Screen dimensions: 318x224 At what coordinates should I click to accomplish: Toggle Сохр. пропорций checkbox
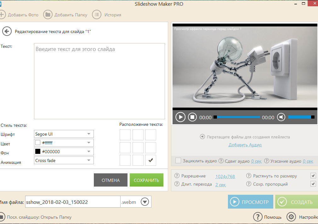point(313,184)
